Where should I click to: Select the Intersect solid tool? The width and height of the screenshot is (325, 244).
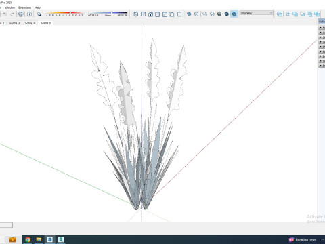click(x=288, y=14)
